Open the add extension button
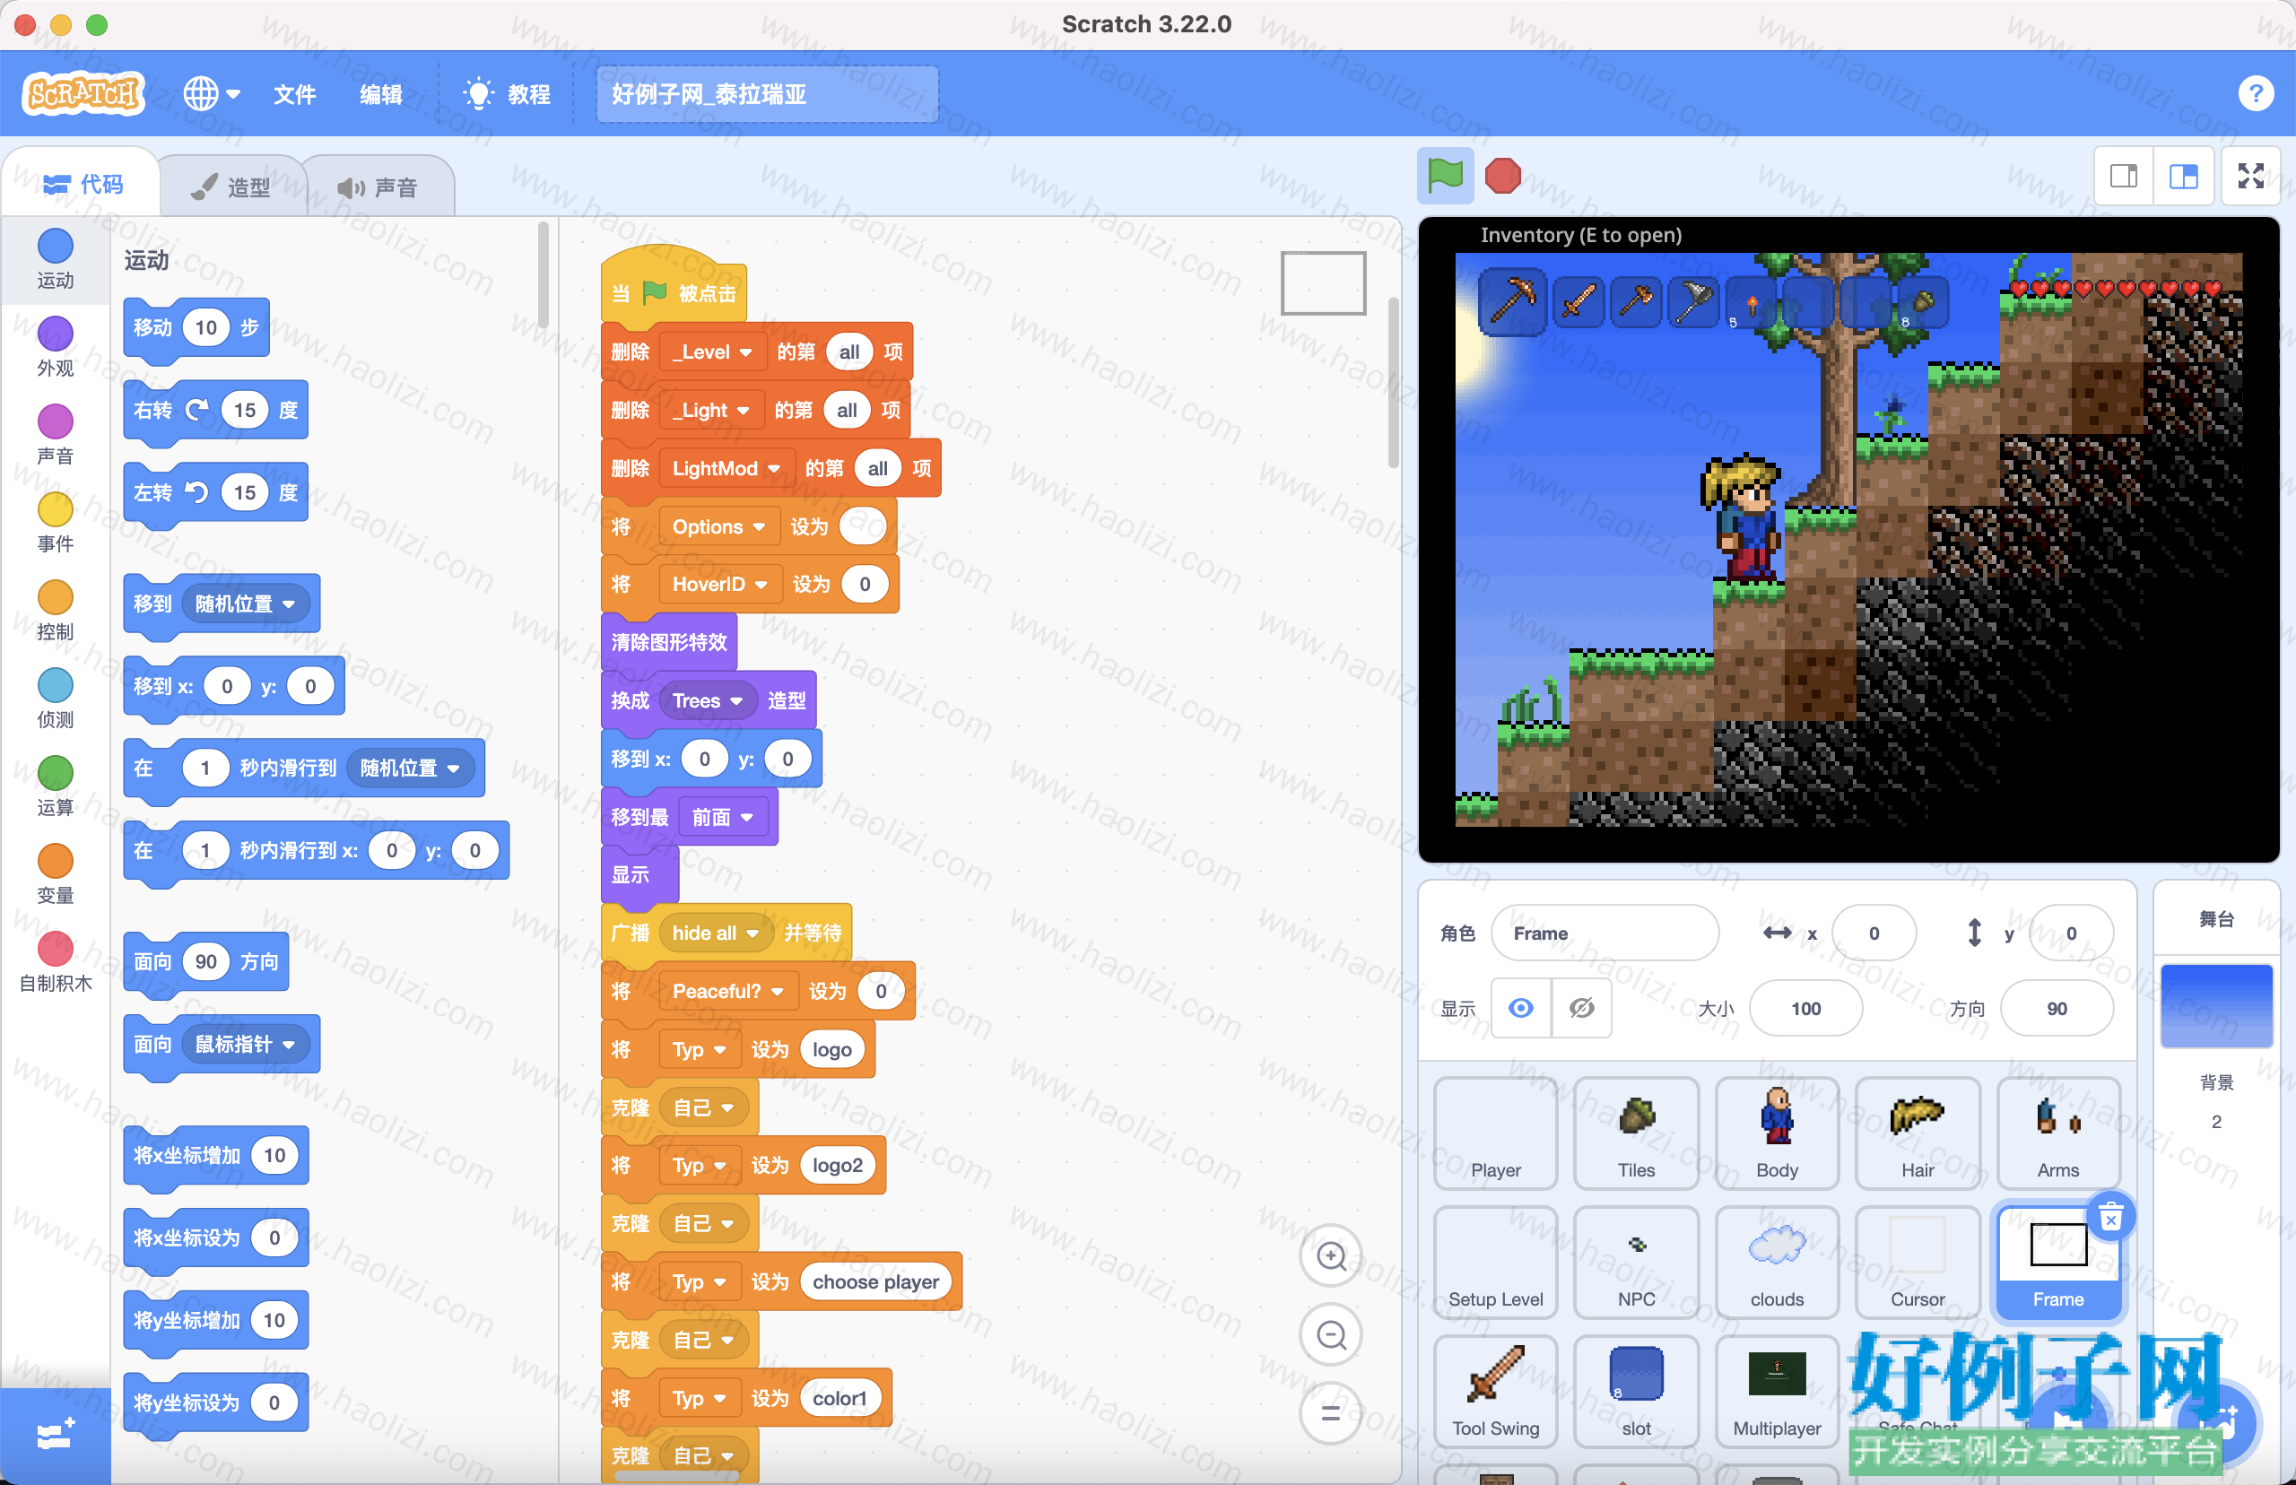The width and height of the screenshot is (2296, 1485). [x=55, y=1435]
